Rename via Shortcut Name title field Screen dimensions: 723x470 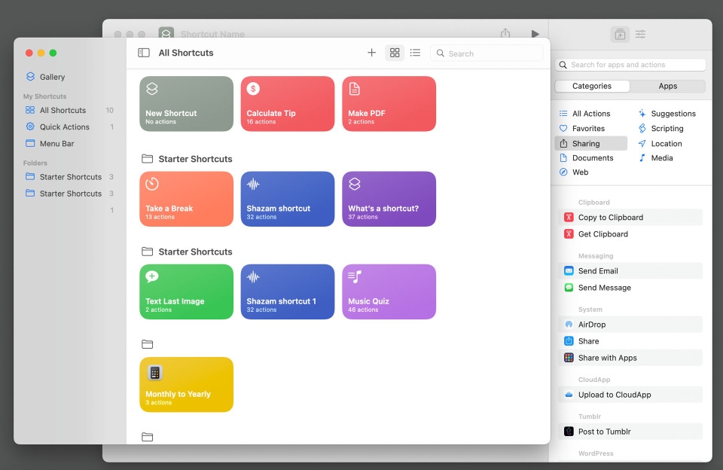212,34
